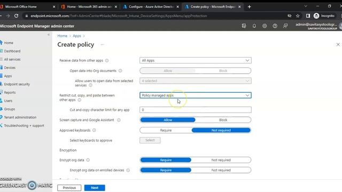Set enrolled devices encryption to Require
Image resolution: width=342 pixels, height=192 pixels.
click(166, 170)
